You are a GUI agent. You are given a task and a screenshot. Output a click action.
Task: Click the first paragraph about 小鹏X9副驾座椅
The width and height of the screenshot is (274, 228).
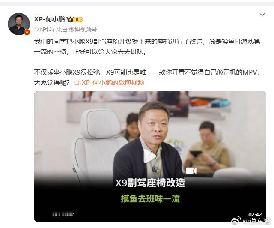tap(147, 47)
